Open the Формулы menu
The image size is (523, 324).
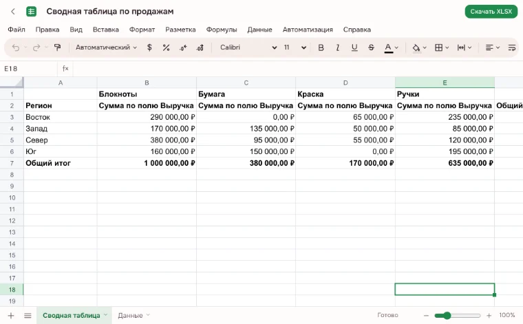click(x=222, y=30)
